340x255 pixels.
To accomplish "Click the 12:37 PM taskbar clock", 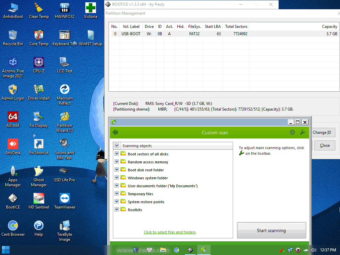I will 328,250.
